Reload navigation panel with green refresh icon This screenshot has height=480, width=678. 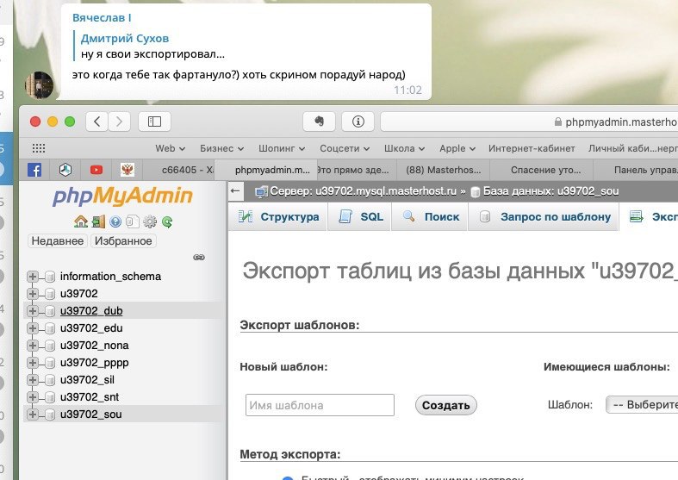pyautogui.click(x=167, y=221)
